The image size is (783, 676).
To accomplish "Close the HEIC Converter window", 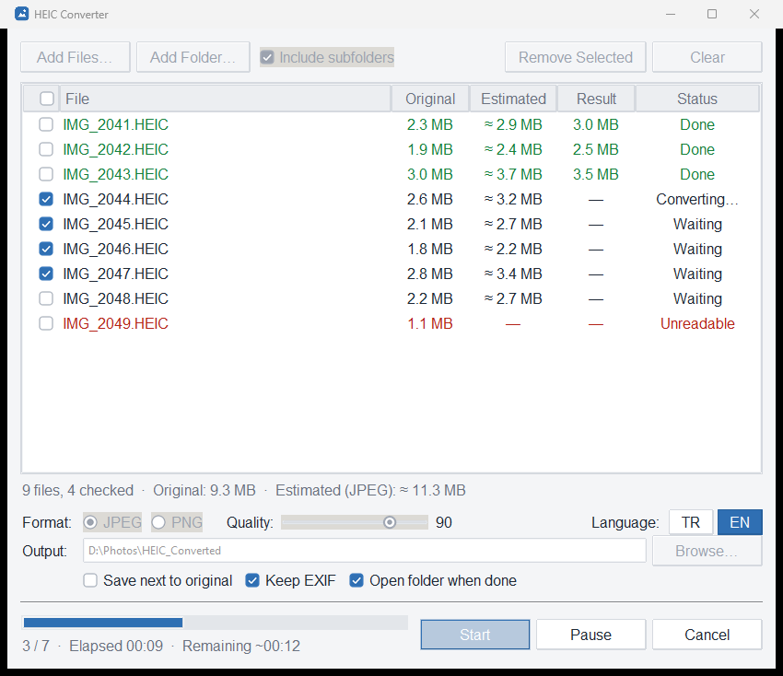I will point(754,14).
